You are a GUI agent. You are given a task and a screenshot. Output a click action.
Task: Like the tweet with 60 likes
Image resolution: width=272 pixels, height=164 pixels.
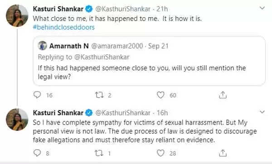click(160, 95)
